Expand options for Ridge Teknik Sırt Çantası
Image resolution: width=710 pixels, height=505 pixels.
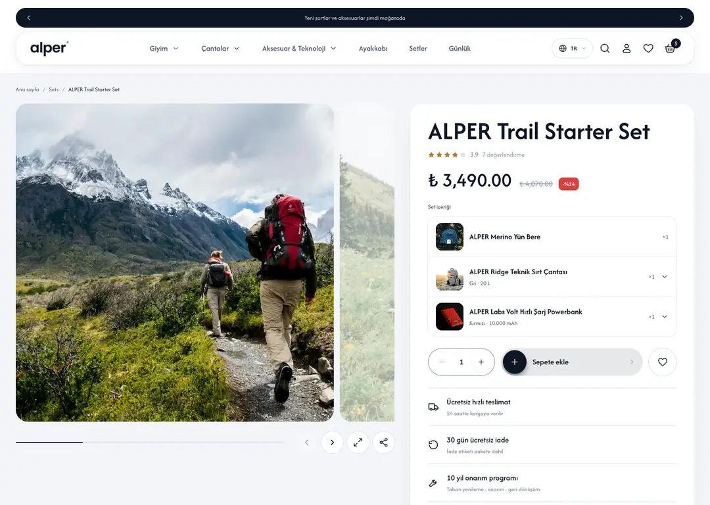(664, 277)
